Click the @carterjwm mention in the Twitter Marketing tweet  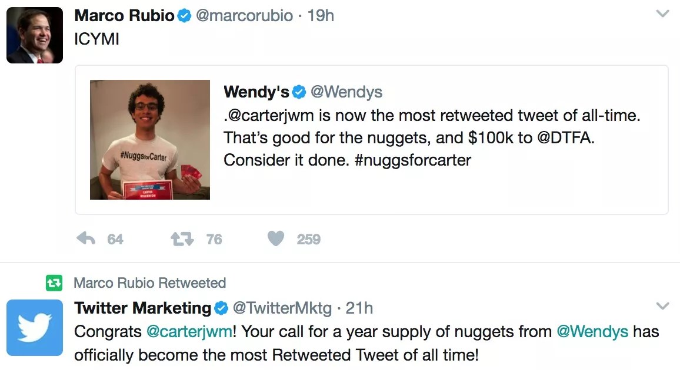[x=189, y=331]
